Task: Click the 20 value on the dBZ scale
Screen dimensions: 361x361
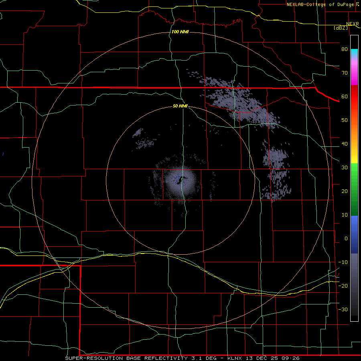Action: click(x=345, y=191)
